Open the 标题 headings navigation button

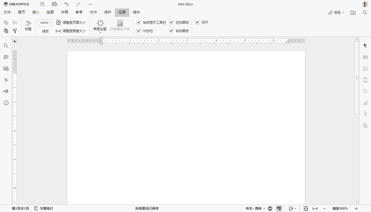click(28, 26)
